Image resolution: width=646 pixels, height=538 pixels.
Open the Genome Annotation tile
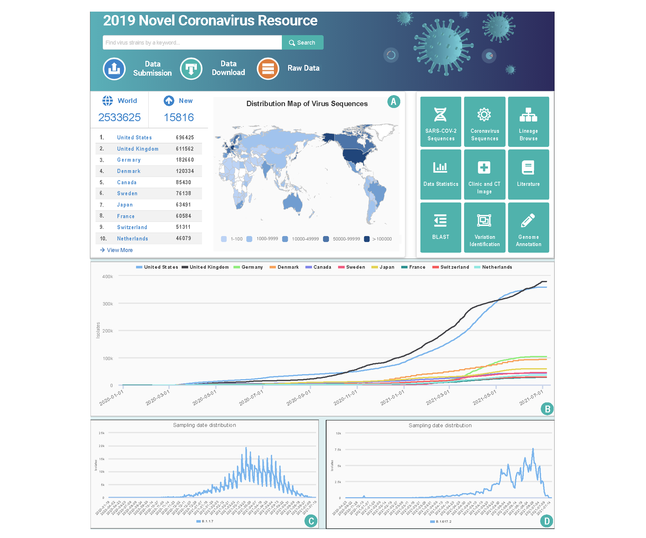coord(528,228)
